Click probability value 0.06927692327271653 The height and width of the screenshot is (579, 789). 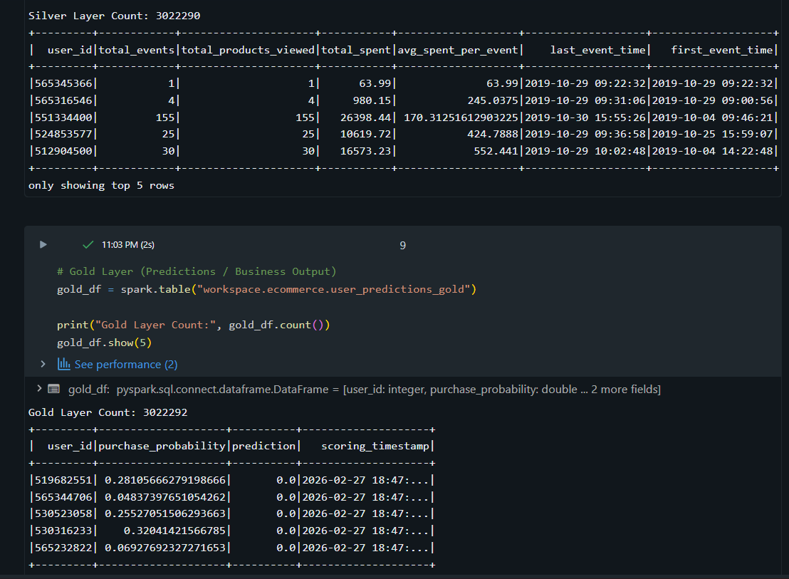(x=165, y=548)
